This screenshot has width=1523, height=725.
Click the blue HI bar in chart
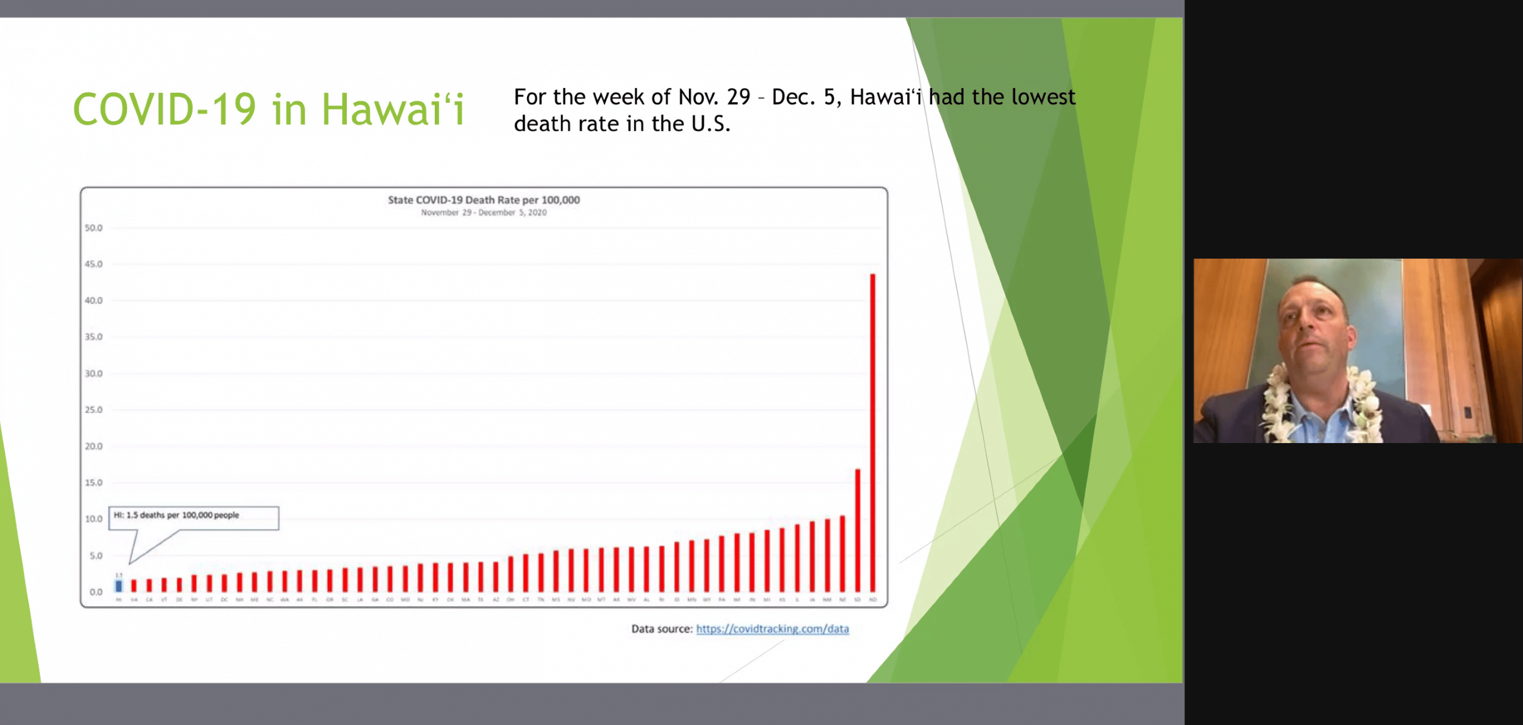pos(119,586)
